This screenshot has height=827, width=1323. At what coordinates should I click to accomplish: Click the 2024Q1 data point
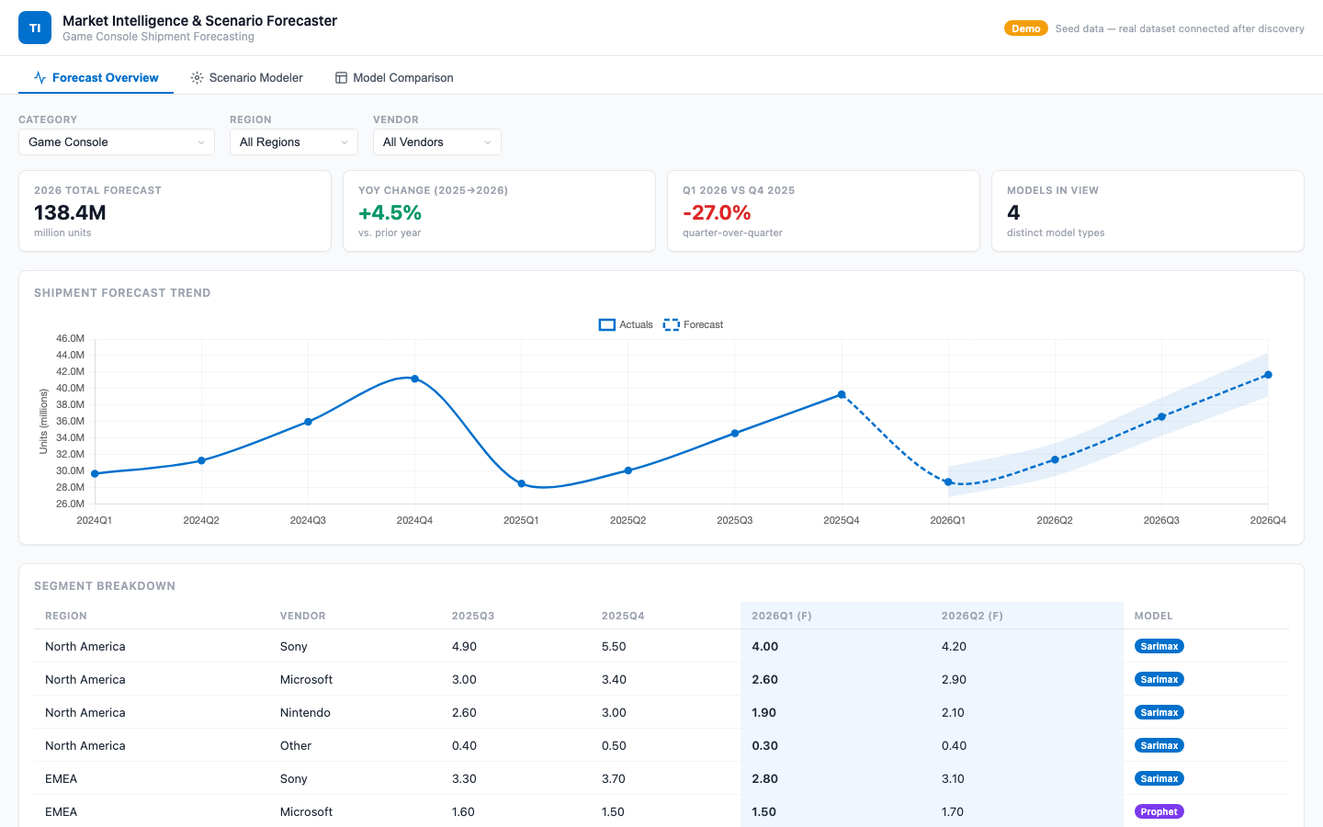pos(95,474)
